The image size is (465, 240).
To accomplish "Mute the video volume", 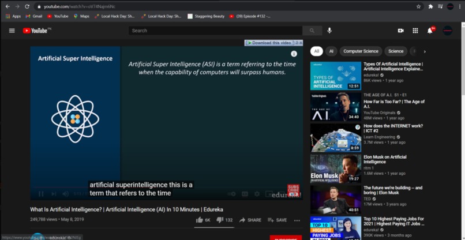I will [65, 194].
